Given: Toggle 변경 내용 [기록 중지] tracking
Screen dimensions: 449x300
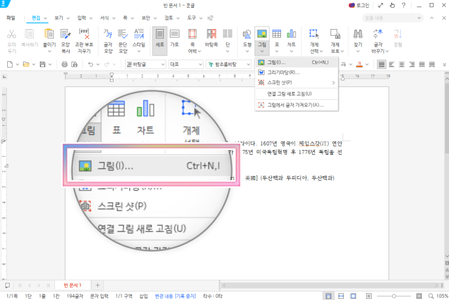Looking at the screenshot, I should pyautogui.click(x=175, y=296).
